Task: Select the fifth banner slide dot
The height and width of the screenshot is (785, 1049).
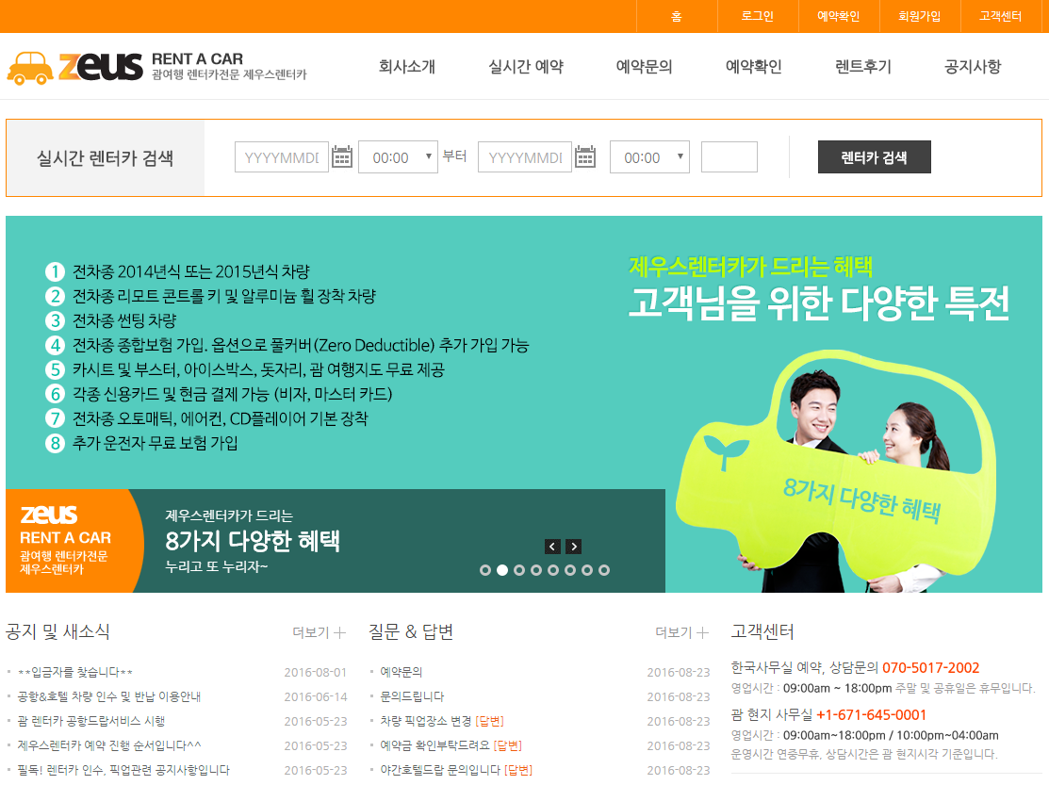Action: (x=553, y=570)
